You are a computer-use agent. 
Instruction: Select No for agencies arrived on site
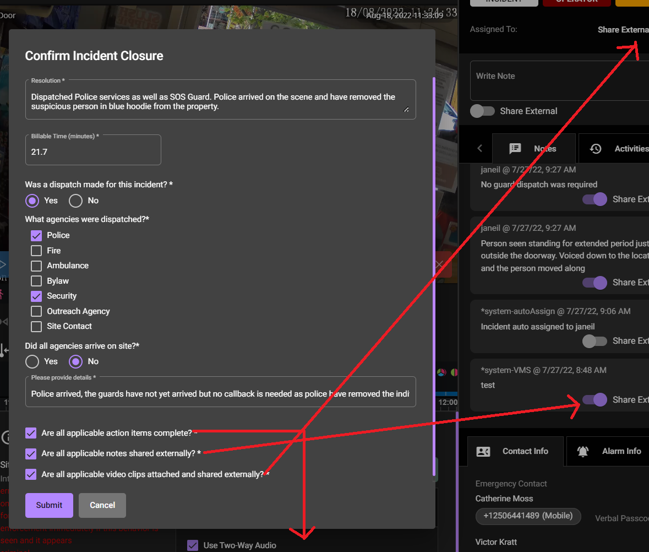click(x=76, y=361)
